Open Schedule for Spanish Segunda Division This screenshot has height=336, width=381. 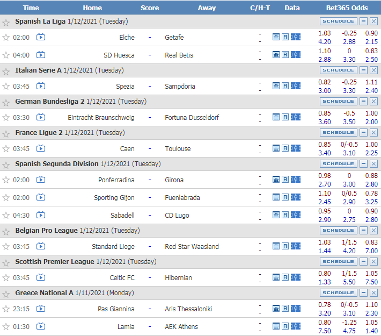click(339, 163)
